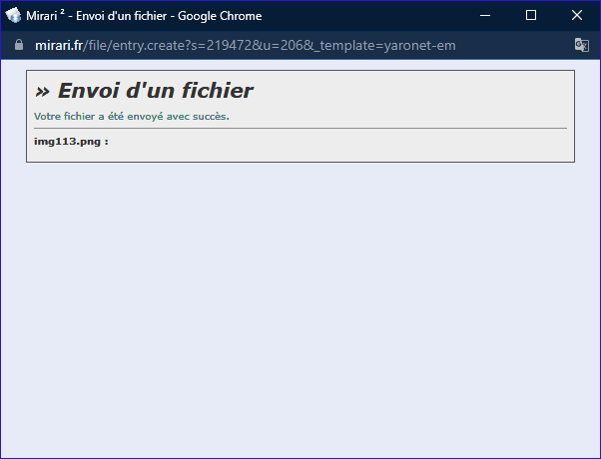Close the Mirari file upload window
The width and height of the screenshot is (601, 459).
(x=577, y=15)
